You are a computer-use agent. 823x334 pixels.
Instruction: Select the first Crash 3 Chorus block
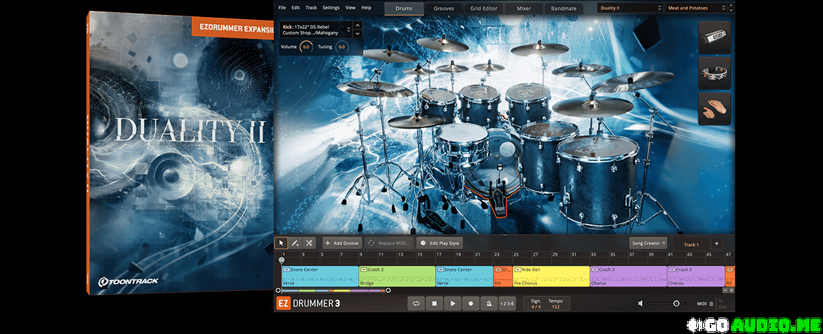tap(628, 277)
